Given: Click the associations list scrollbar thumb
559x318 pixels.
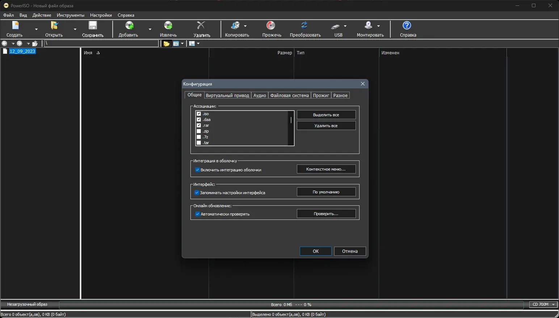Looking at the screenshot, I should (291, 120).
